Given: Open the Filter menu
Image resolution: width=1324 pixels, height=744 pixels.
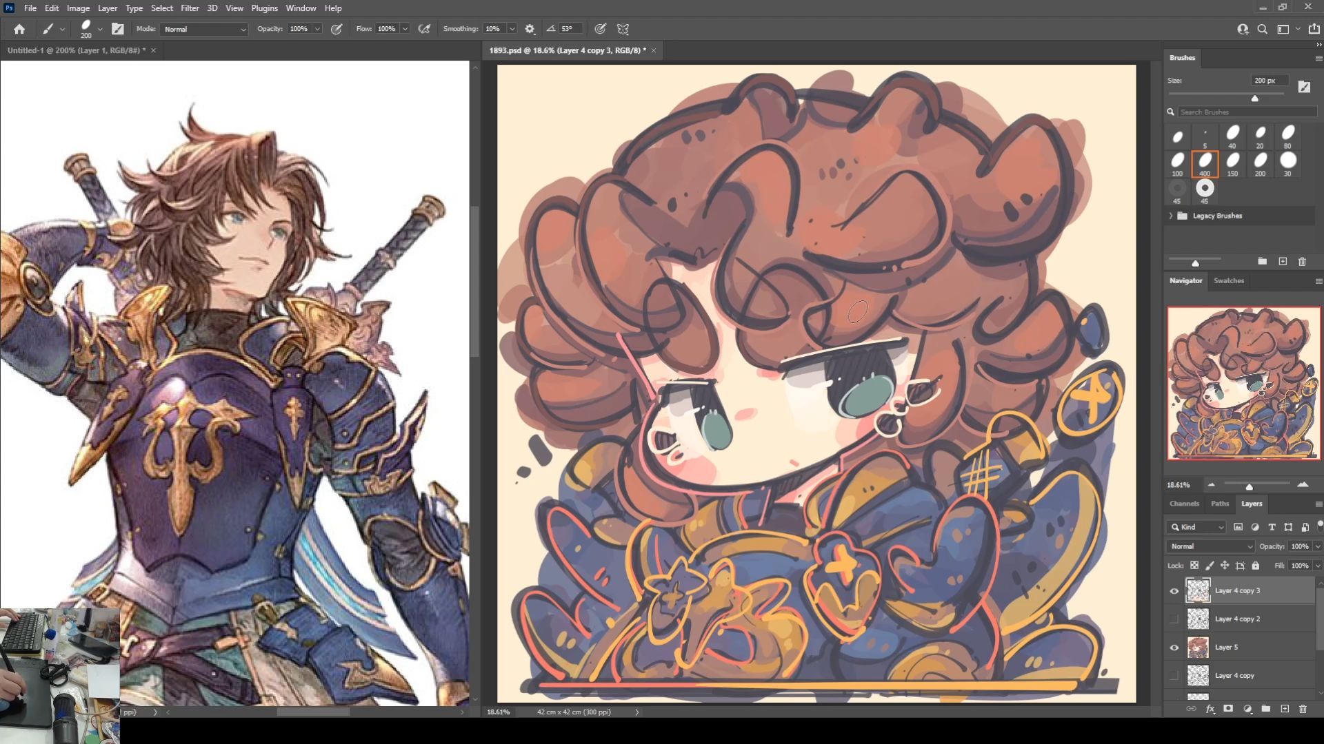Looking at the screenshot, I should tap(190, 8).
